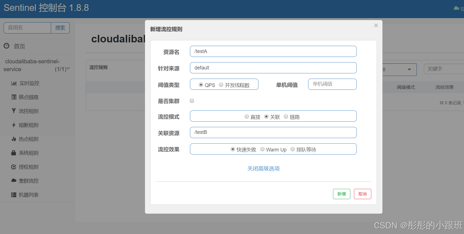Click the 流控效果 table column header
This screenshot has width=464, height=234.
click(x=444, y=87)
